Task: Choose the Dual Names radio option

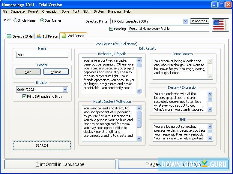Action: pyautogui.click(x=42, y=21)
